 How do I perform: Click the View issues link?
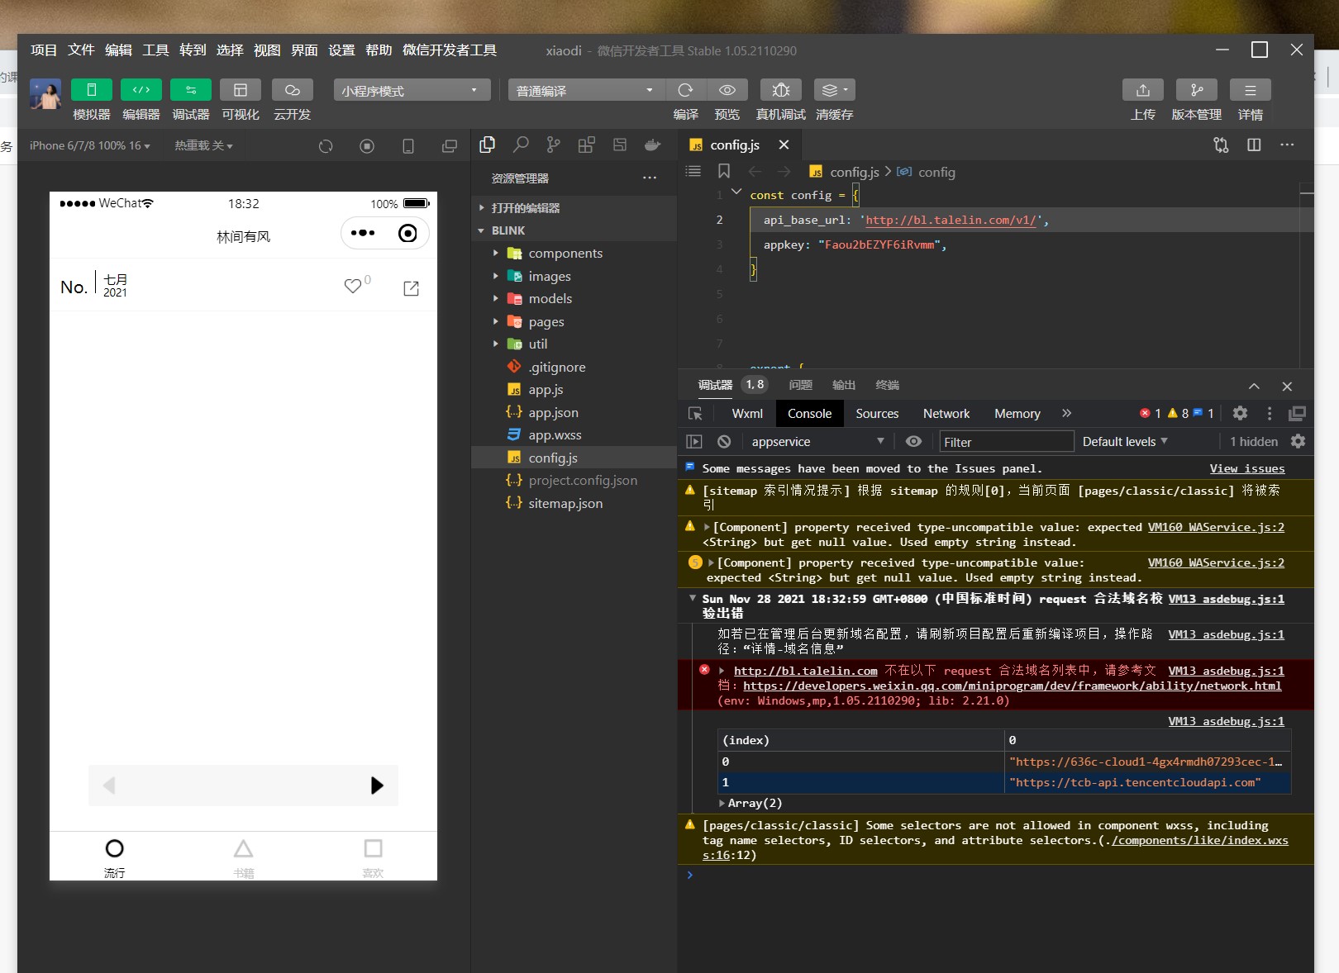click(x=1246, y=468)
